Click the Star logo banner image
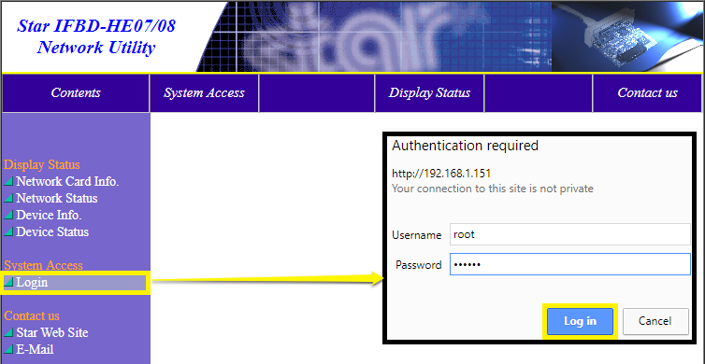This screenshot has height=364, width=705. coord(373,36)
